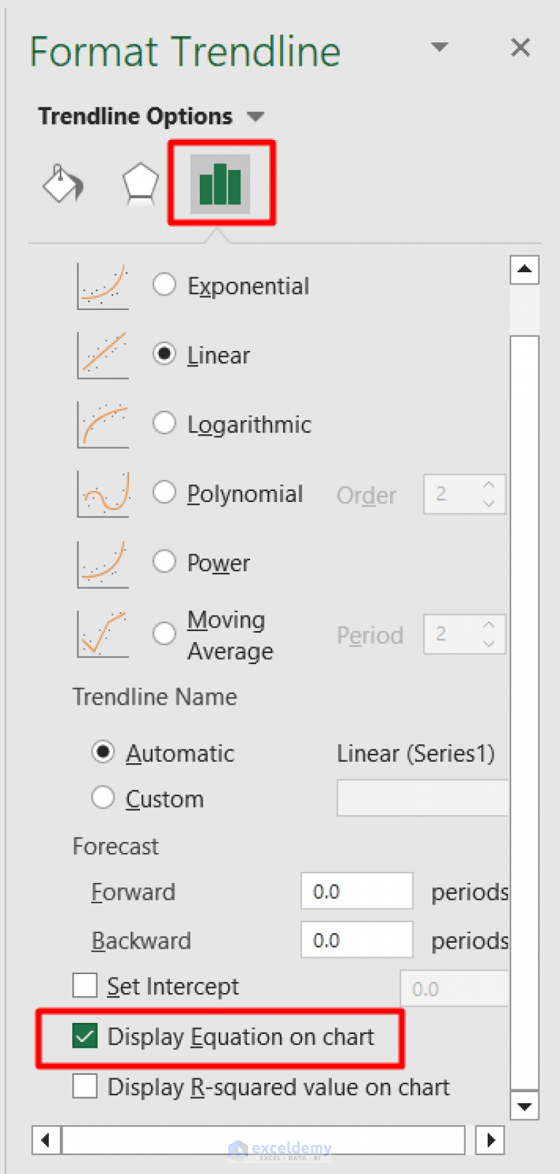
Task: Expand the Trendline Options dropdown arrow
Action: click(x=255, y=116)
